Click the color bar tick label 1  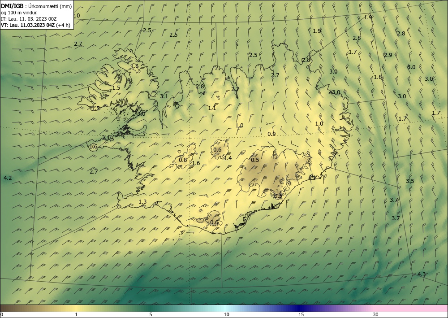tap(76, 314)
